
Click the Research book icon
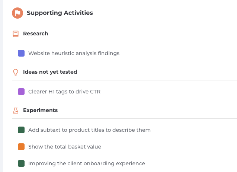click(x=16, y=34)
